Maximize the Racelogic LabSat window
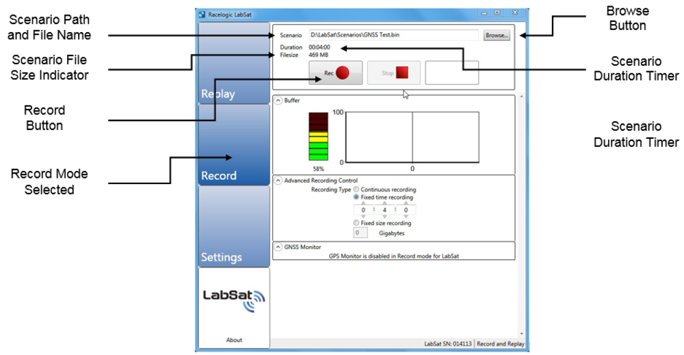 [x=497, y=12]
